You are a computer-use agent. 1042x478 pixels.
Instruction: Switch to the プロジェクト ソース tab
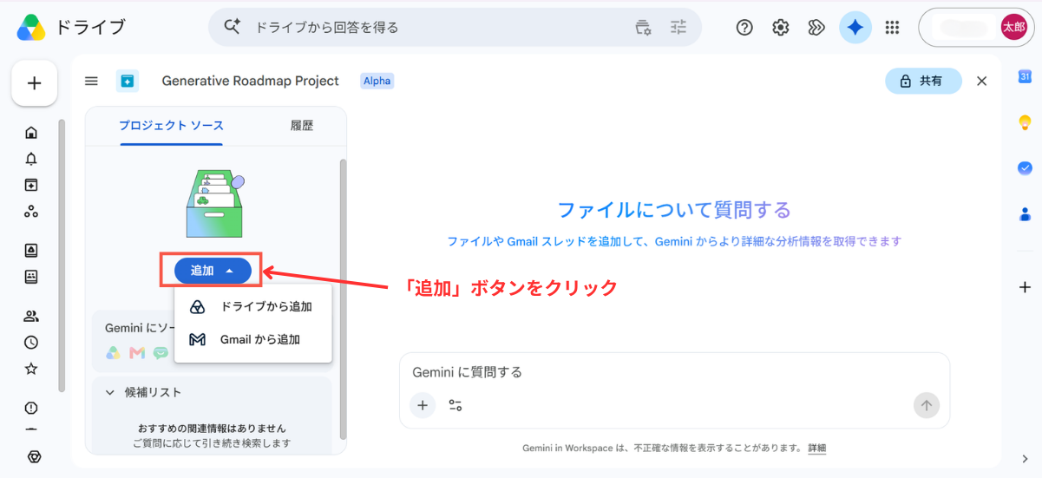point(171,126)
